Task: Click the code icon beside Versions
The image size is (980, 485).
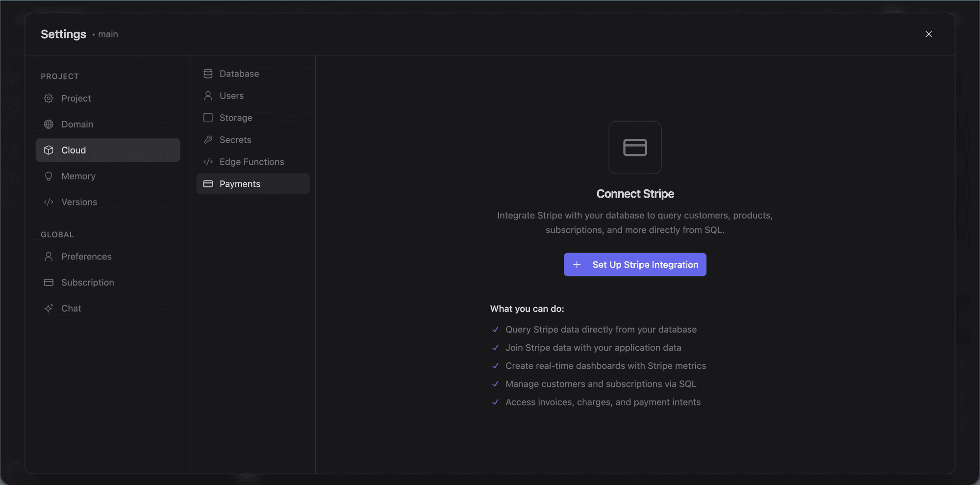Action: (x=49, y=202)
